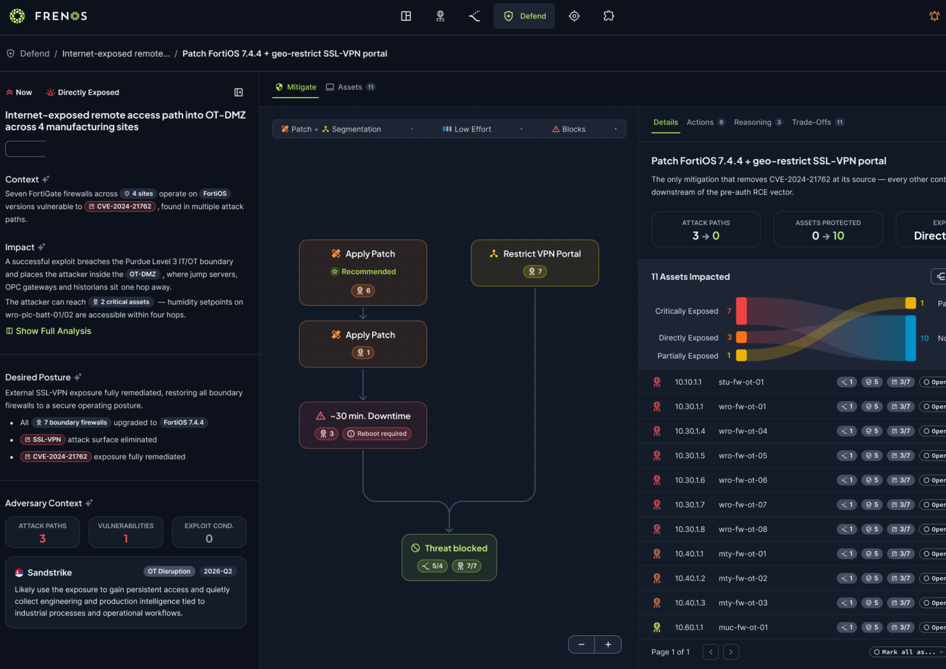The width and height of the screenshot is (946, 669).
Task: Click the orange Directly Exposed bar
Action: (x=741, y=337)
